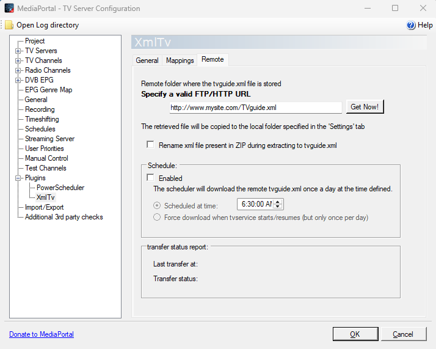The image size is (436, 349).
Task: Increase the scheduled time with up arrow
Action: coord(278,202)
